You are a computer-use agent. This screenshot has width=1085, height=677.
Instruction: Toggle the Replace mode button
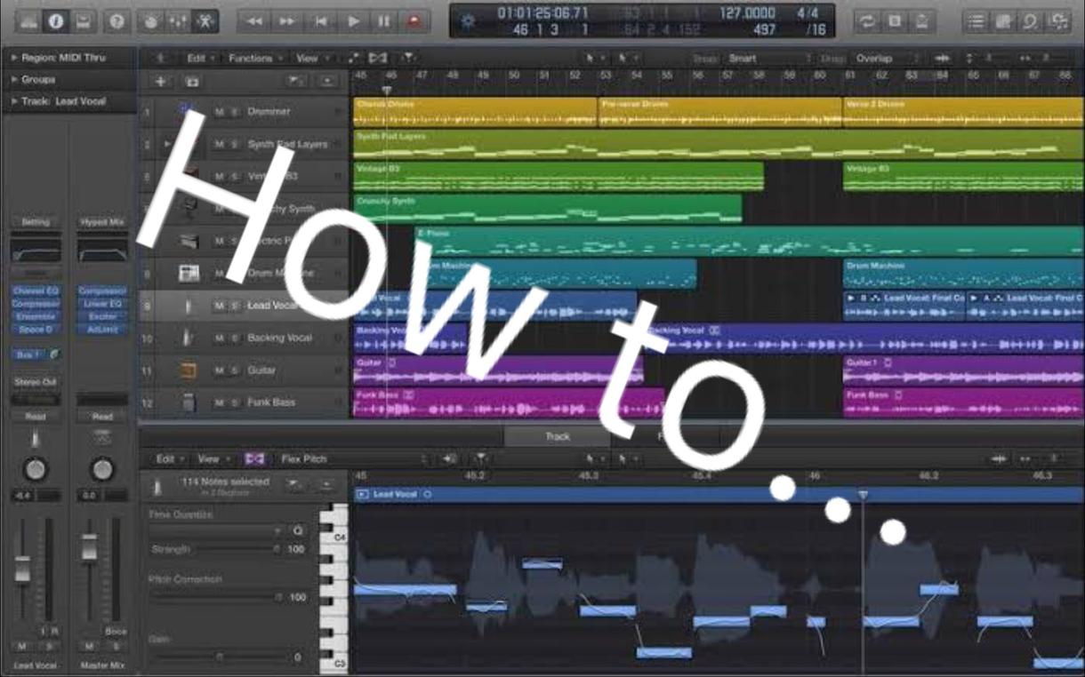pos(895,21)
